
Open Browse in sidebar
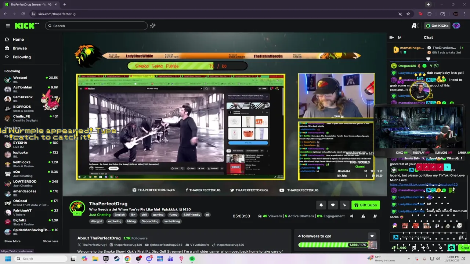click(x=15, y=48)
